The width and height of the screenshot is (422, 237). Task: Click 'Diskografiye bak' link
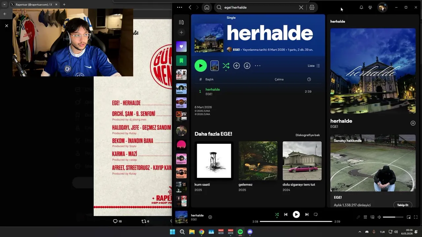coord(308,135)
